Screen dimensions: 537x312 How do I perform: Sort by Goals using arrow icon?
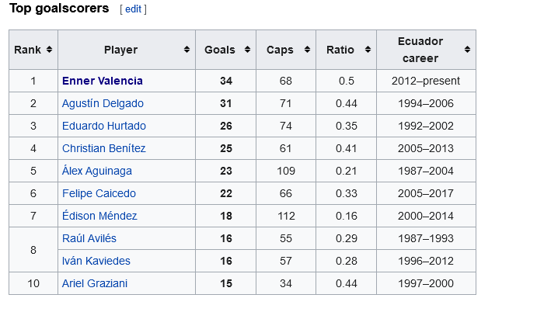point(247,50)
